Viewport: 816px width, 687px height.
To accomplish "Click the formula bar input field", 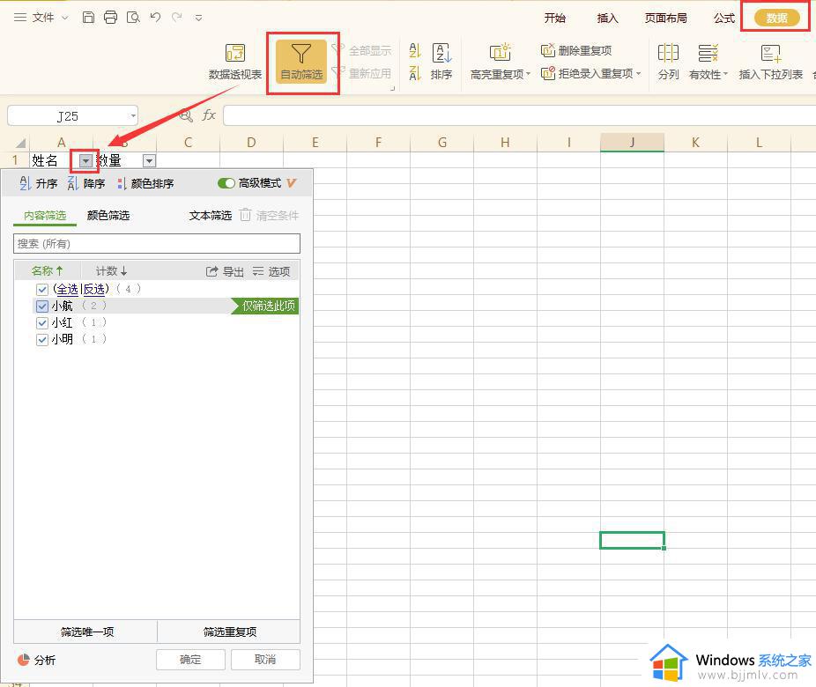I will pyautogui.click(x=519, y=115).
